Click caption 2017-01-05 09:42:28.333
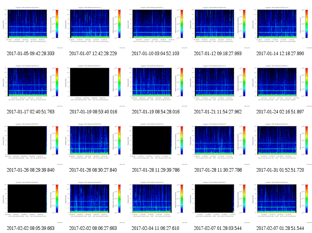 (31, 54)
